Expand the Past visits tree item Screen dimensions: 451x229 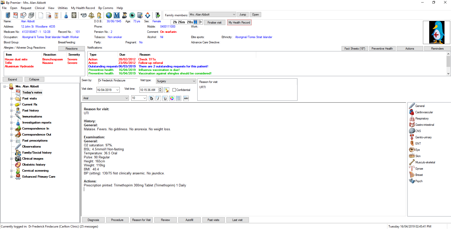(11, 98)
